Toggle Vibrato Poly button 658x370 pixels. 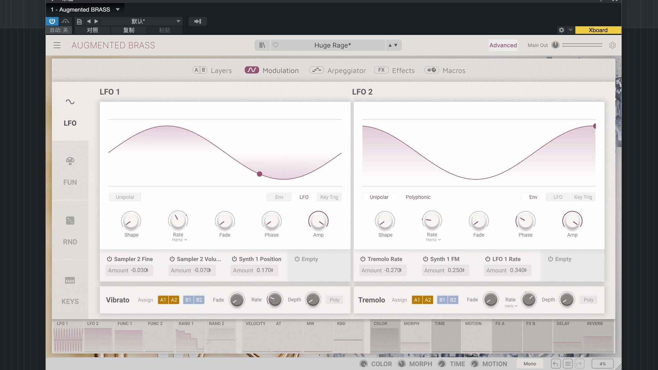click(x=334, y=300)
